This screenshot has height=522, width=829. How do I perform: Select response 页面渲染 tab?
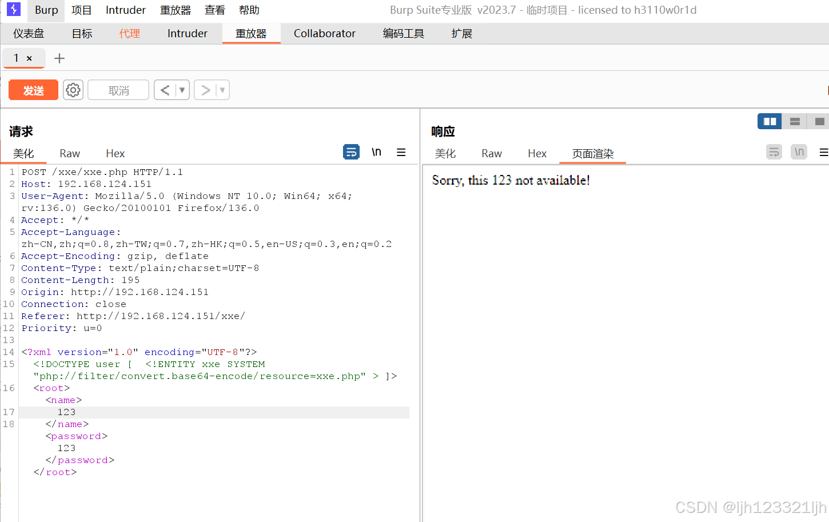click(x=593, y=153)
